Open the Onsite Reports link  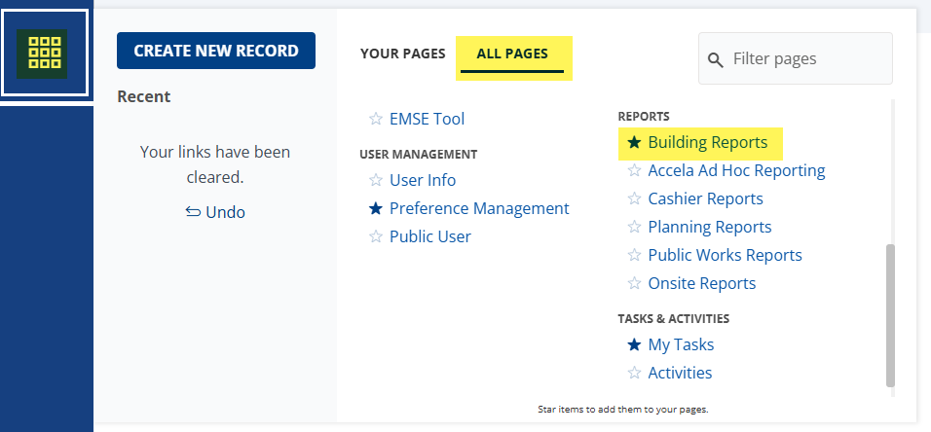pyautogui.click(x=701, y=283)
